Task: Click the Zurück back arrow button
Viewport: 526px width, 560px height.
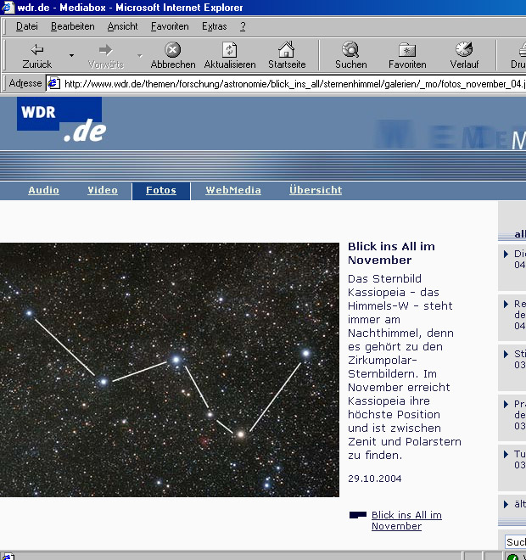Action: pyautogui.click(x=37, y=56)
